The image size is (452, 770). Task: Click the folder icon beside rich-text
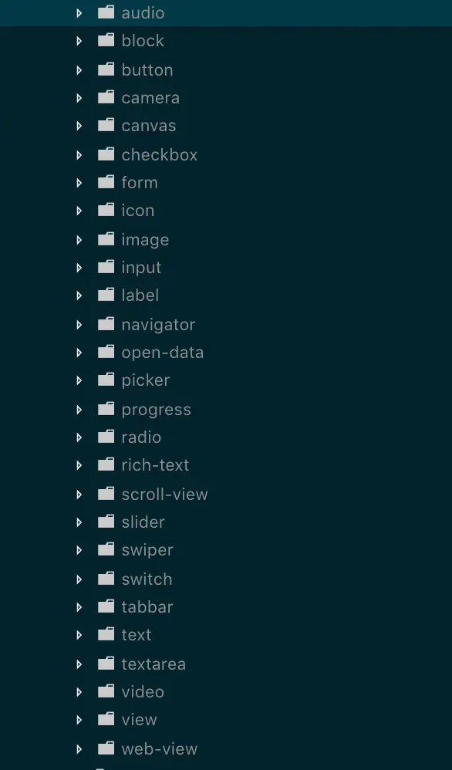tap(106, 464)
